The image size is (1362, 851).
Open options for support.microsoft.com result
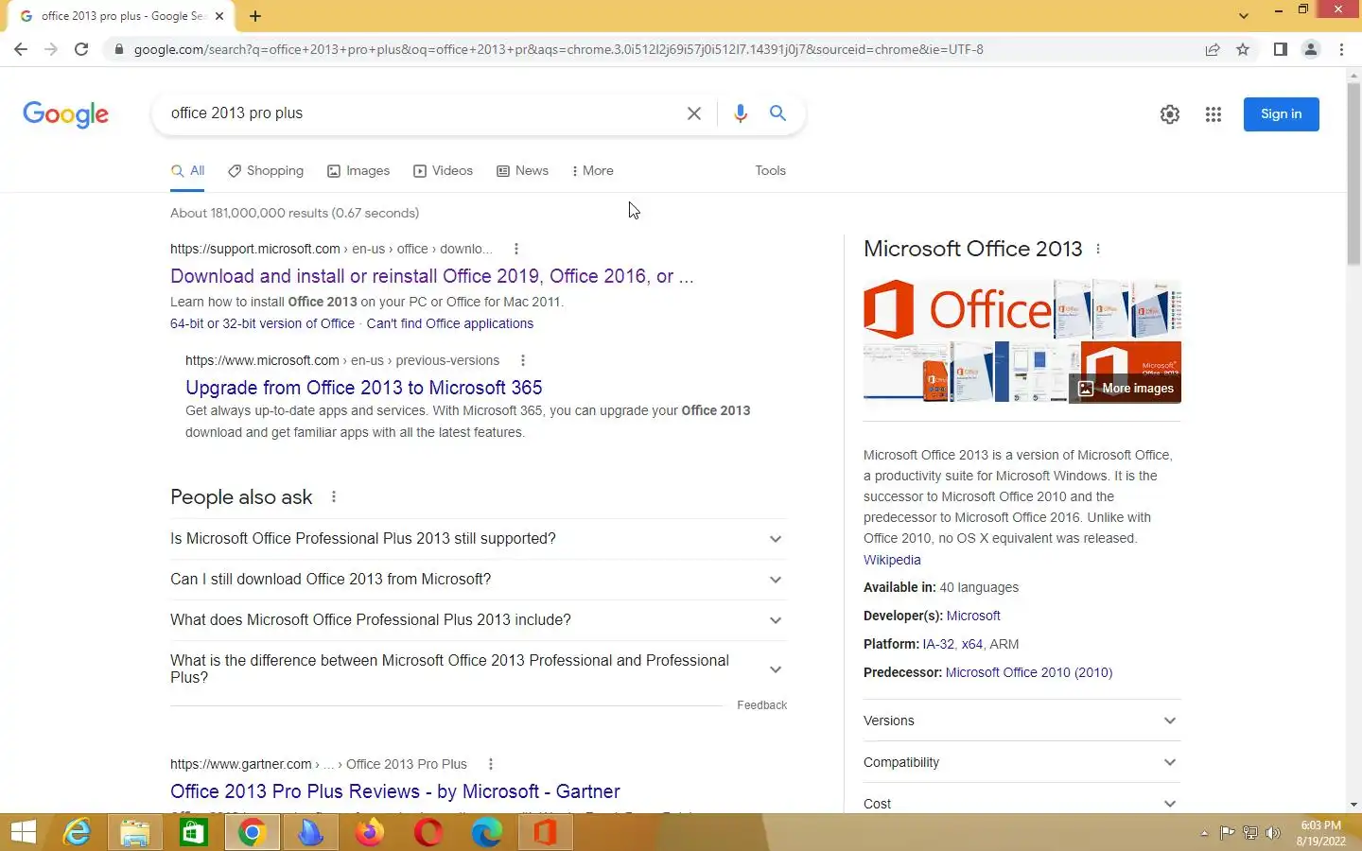point(515,249)
